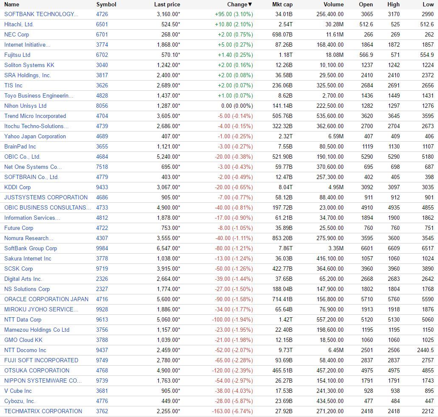
Task: Open the GMO Cloud KK link
Action: coord(23,340)
